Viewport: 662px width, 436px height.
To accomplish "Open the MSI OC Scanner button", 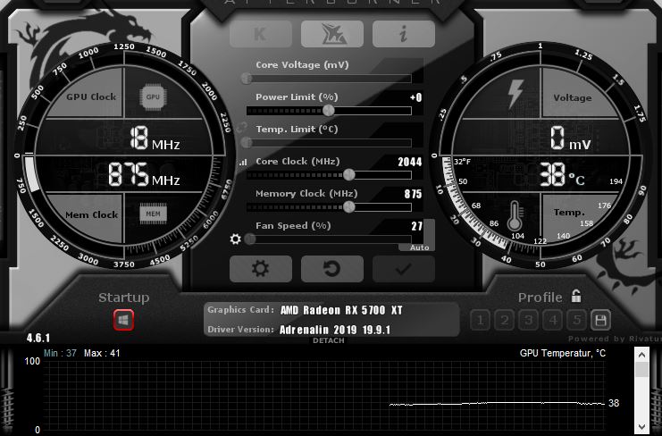I will point(331,34).
